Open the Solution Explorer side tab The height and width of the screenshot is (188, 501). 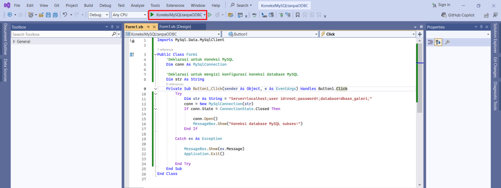[495, 38]
